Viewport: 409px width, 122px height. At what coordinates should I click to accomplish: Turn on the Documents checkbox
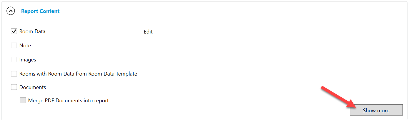pos(14,87)
